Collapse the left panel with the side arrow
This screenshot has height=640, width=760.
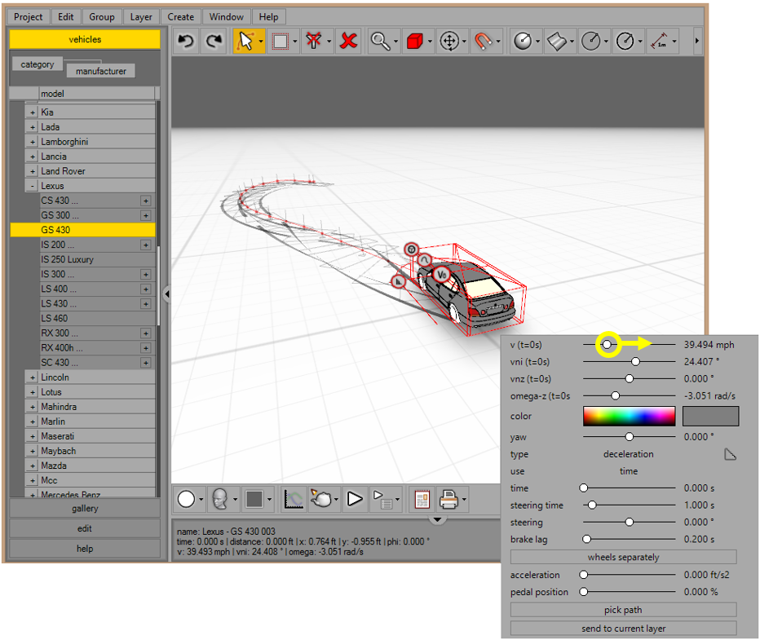pyautogui.click(x=166, y=294)
